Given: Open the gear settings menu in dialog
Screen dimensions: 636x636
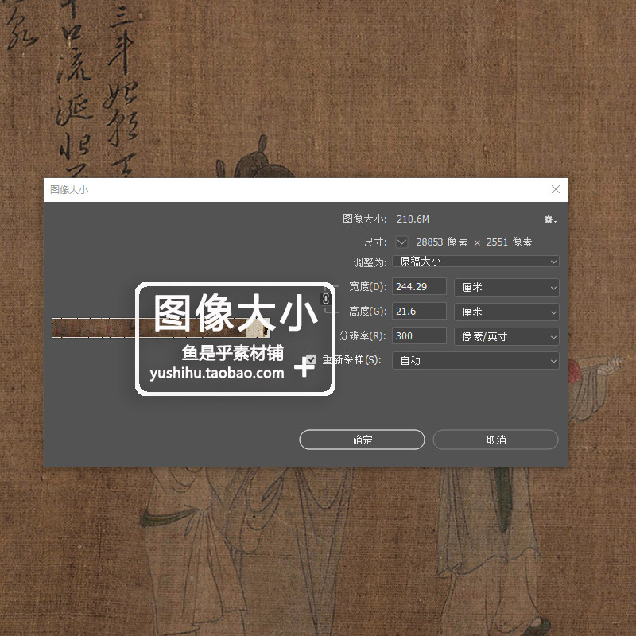Looking at the screenshot, I should 550,219.
